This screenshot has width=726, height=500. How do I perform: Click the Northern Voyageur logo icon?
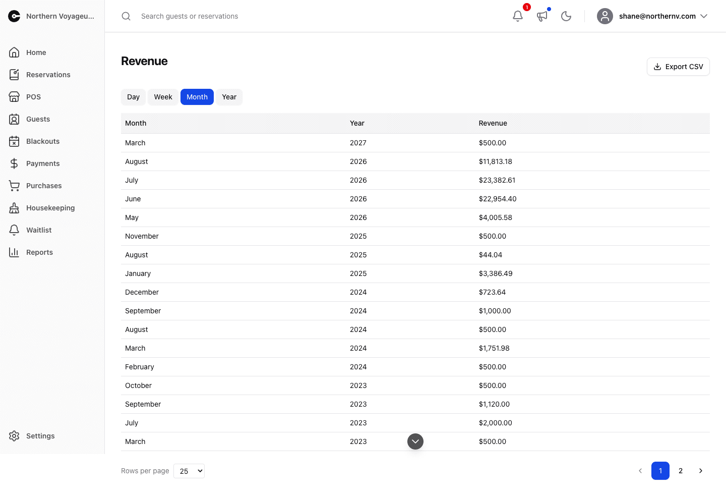(x=14, y=16)
